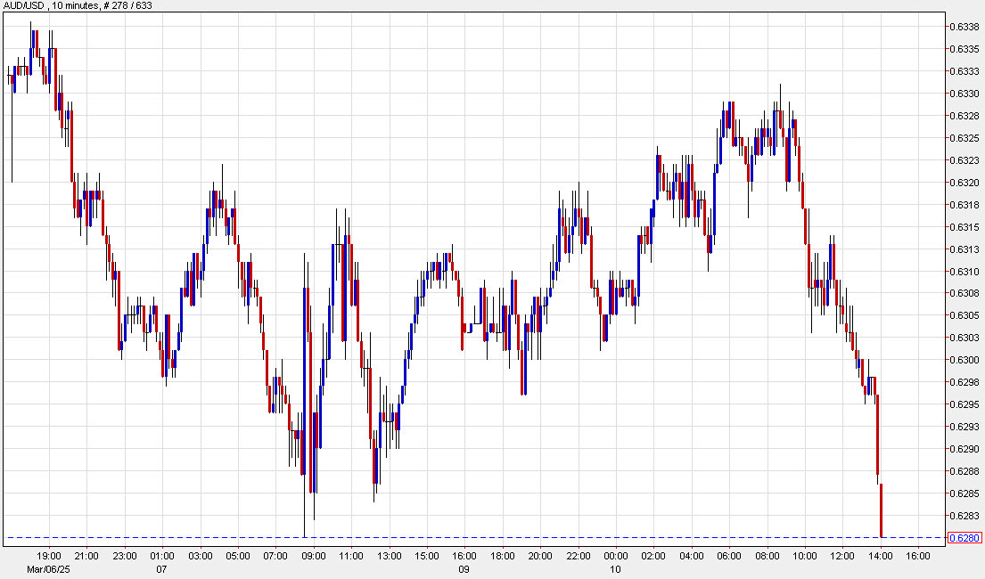985x579 pixels.
Task: Click the 19:00 time axis label
Action: point(49,553)
